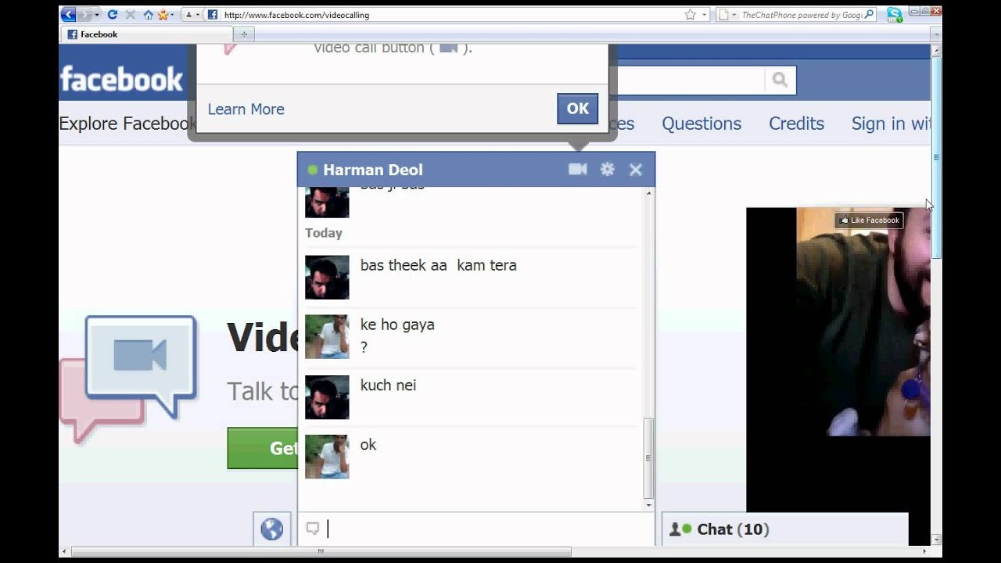1001x563 pixels.
Task: Click the 'Today' date separator label
Action: [x=324, y=233]
